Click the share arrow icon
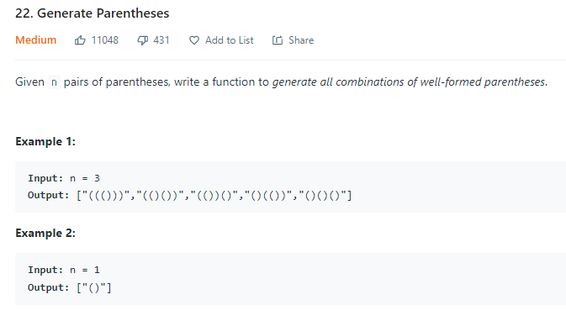This screenshot has width=566, height=326. [x=278, y=40]
